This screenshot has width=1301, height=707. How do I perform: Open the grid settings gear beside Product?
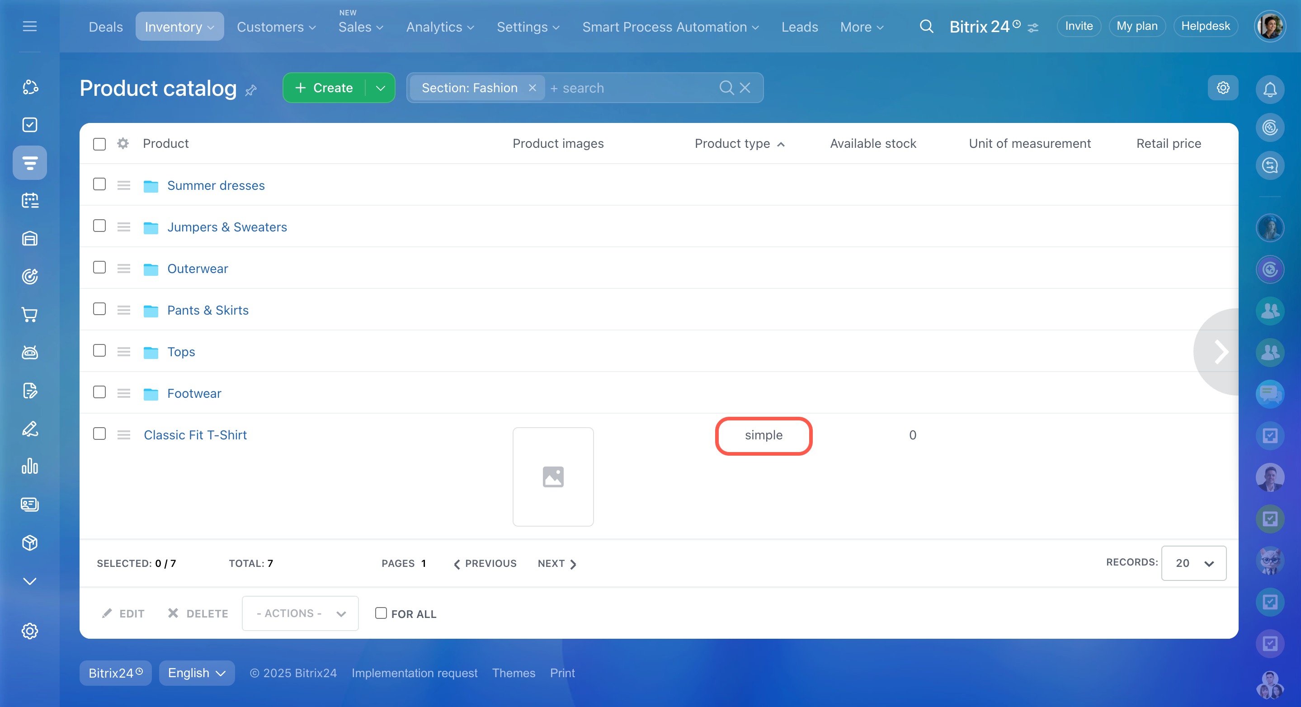coord(123,143)
